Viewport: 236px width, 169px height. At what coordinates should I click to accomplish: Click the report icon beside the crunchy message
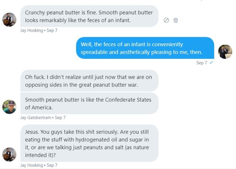(x=166, y=20)
